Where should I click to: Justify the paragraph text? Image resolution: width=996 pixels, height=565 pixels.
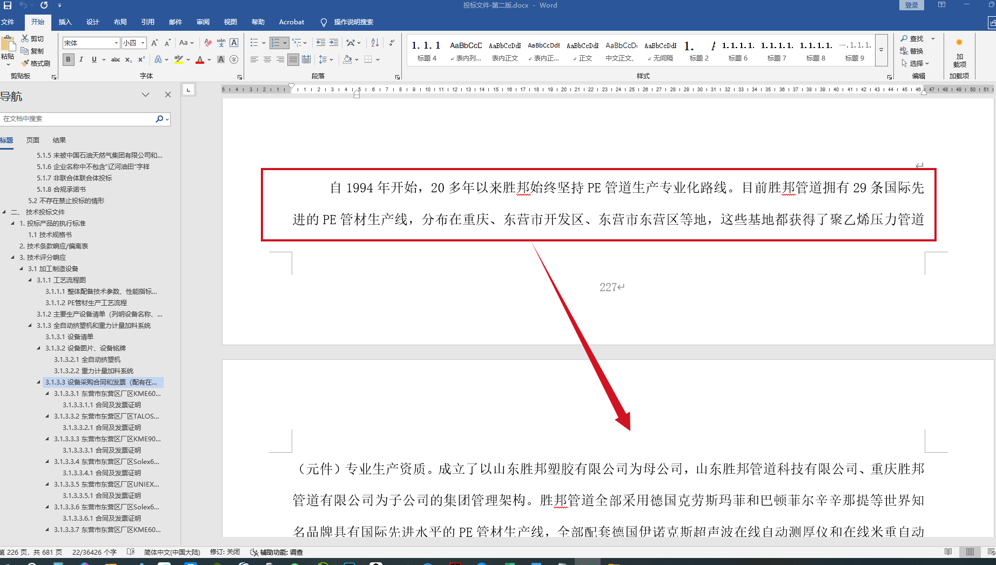click(x=293, y=59)
